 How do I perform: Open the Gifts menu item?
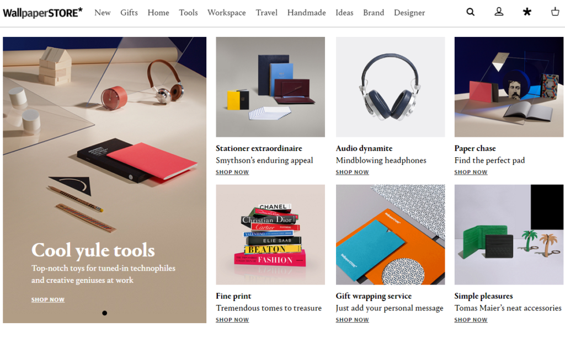[x=129, y=13]
